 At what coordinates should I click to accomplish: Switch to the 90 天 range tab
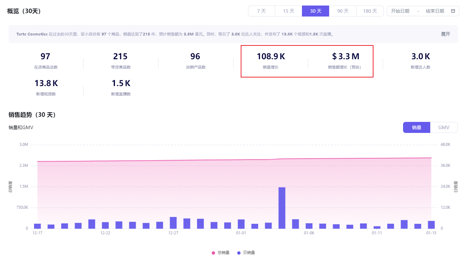click(x=343, y=11)
